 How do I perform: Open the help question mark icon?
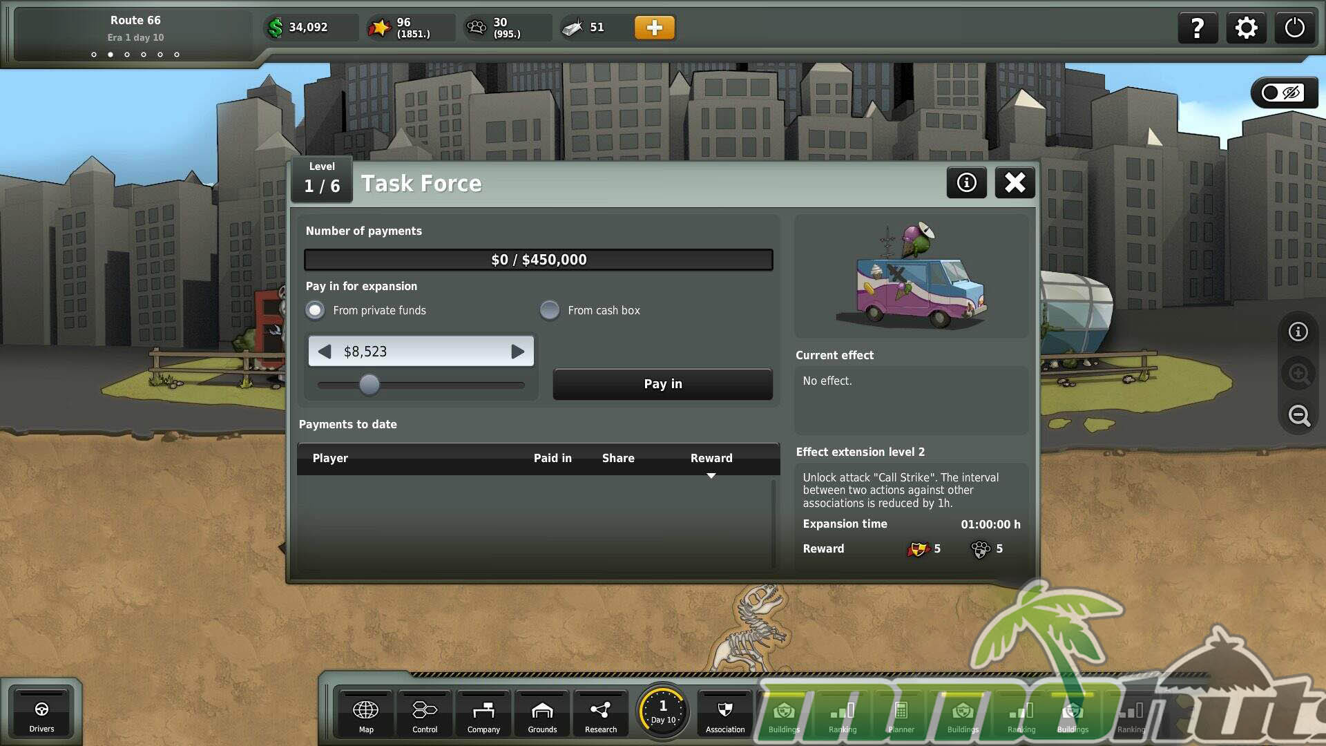coord(1198,28)
